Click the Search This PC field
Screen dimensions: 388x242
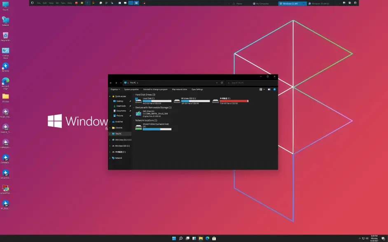251,83
